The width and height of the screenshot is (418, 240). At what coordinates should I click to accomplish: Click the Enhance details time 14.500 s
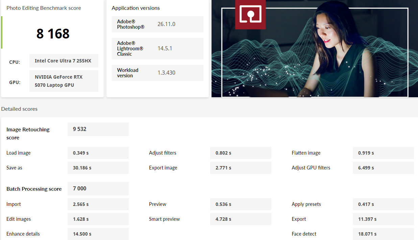[98, 234]
